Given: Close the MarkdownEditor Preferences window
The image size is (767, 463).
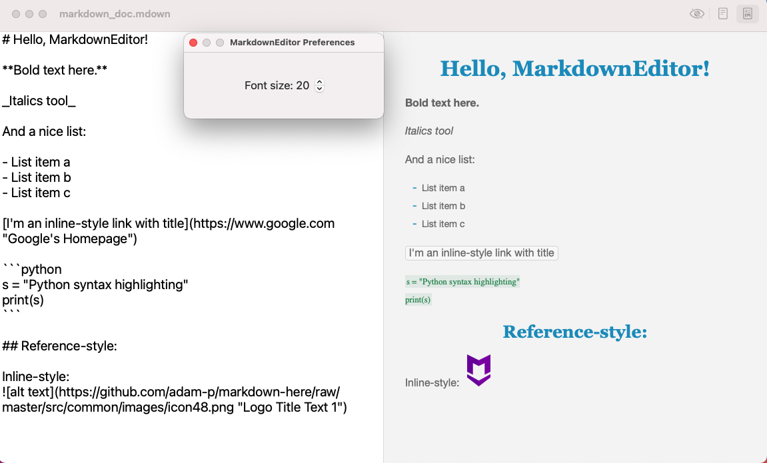Looking at the screenshot, I should click(193, 43).
